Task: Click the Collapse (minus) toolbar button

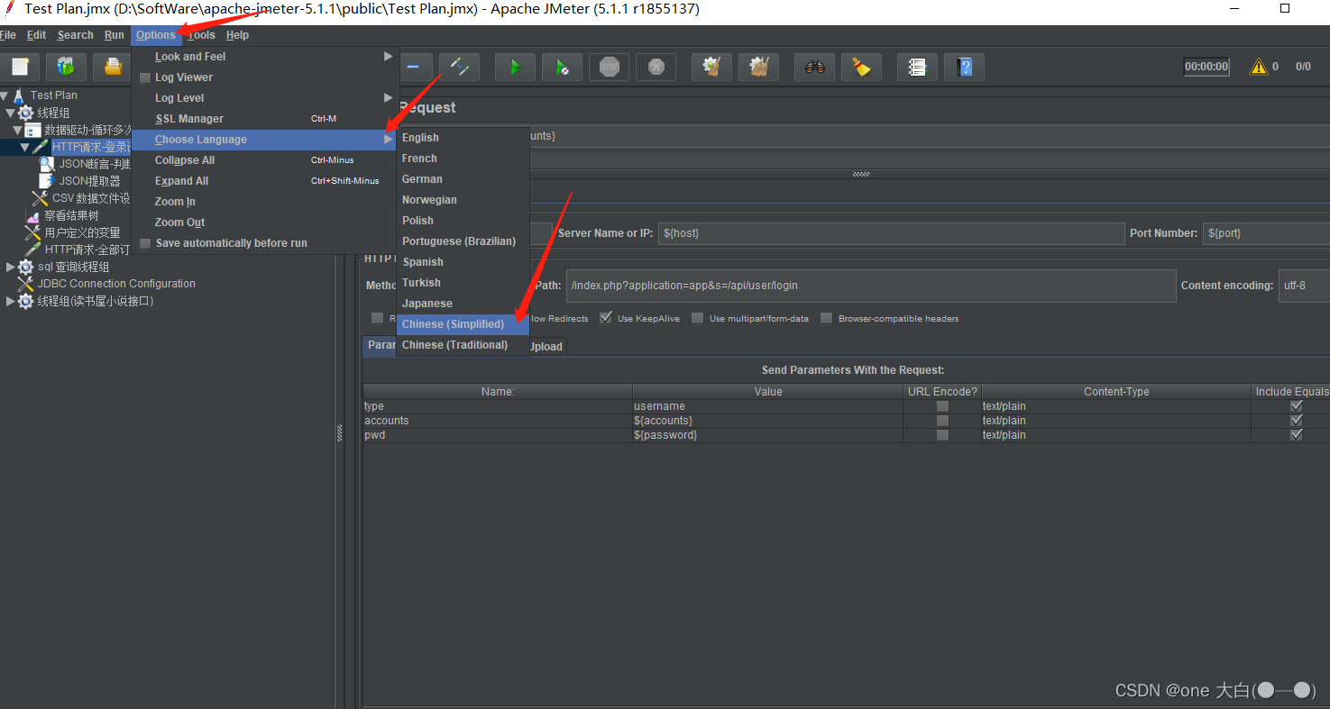Action: [413, 67]
